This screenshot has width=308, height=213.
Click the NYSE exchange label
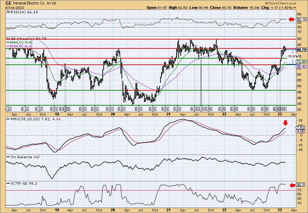[x=51, y=3]
